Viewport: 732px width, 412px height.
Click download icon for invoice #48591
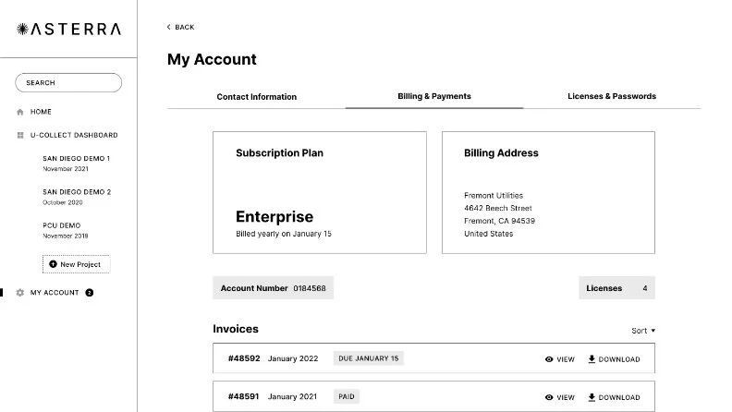tap(592, 397)
